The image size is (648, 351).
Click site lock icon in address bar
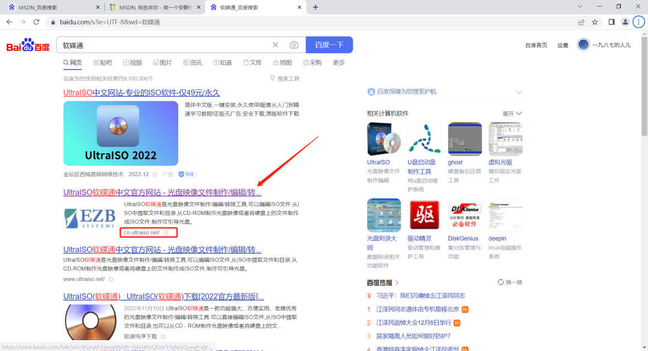[x=53, y=22]
